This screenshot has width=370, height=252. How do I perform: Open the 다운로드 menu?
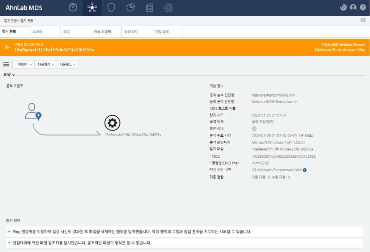pyautogui.click(x=67, y=64)
